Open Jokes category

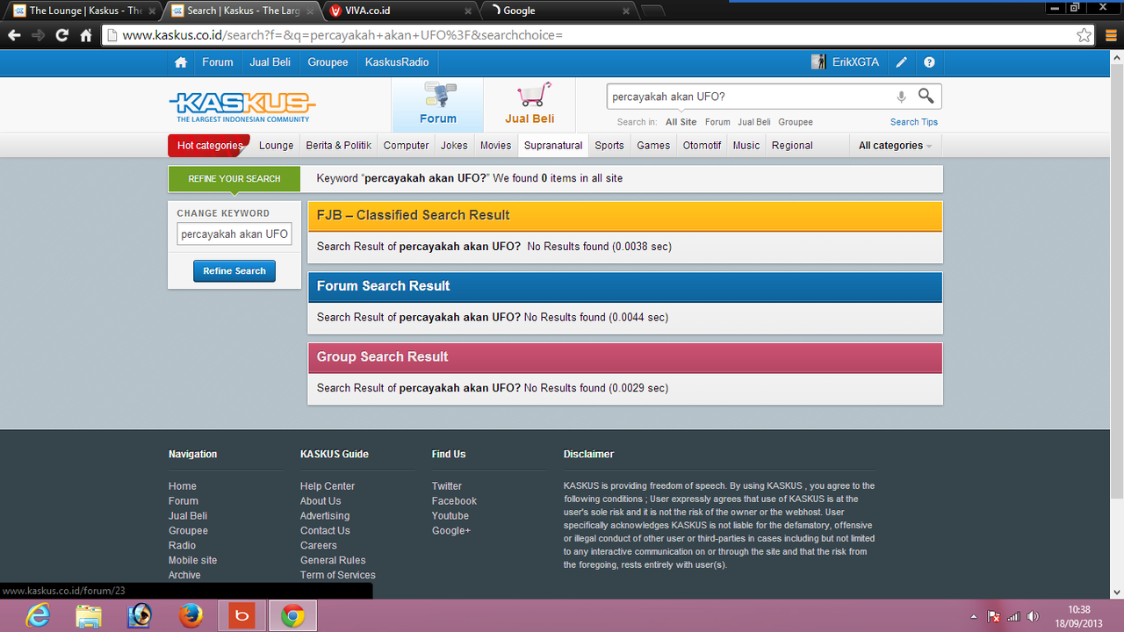454,146
